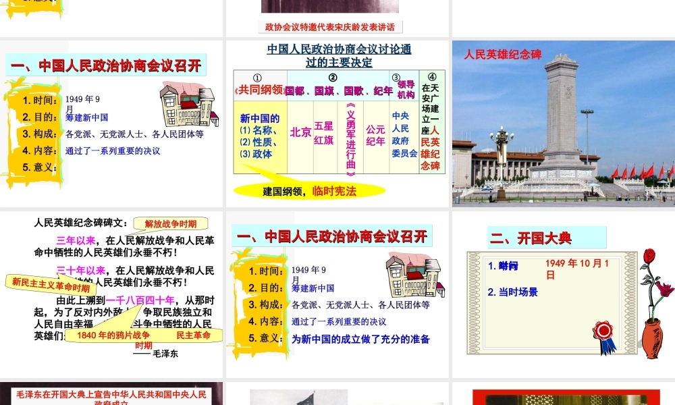This screenshot has height=405, width=675.
Task: Click the table title 中国人民政治协商会议讨论通过的主要决定
Action: pos(340,55)
